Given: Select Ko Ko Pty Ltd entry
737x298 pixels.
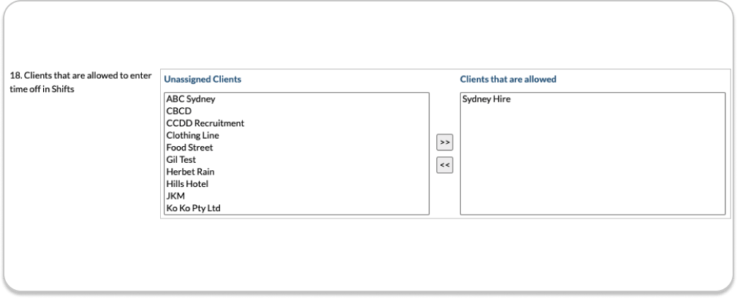Looking at the screenshot, I should pos(193,208).
